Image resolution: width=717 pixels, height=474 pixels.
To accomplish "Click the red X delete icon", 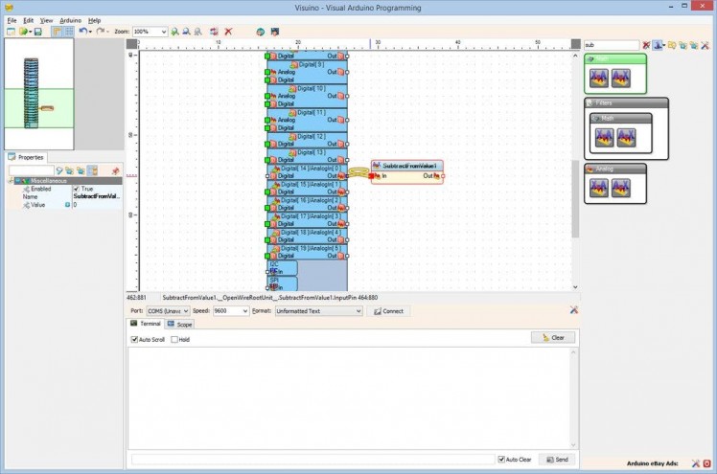I will [228, 32].
